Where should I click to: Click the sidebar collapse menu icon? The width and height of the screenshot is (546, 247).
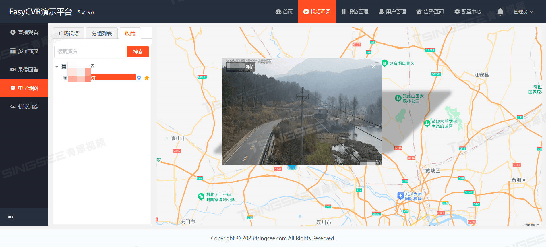[11, 217]
